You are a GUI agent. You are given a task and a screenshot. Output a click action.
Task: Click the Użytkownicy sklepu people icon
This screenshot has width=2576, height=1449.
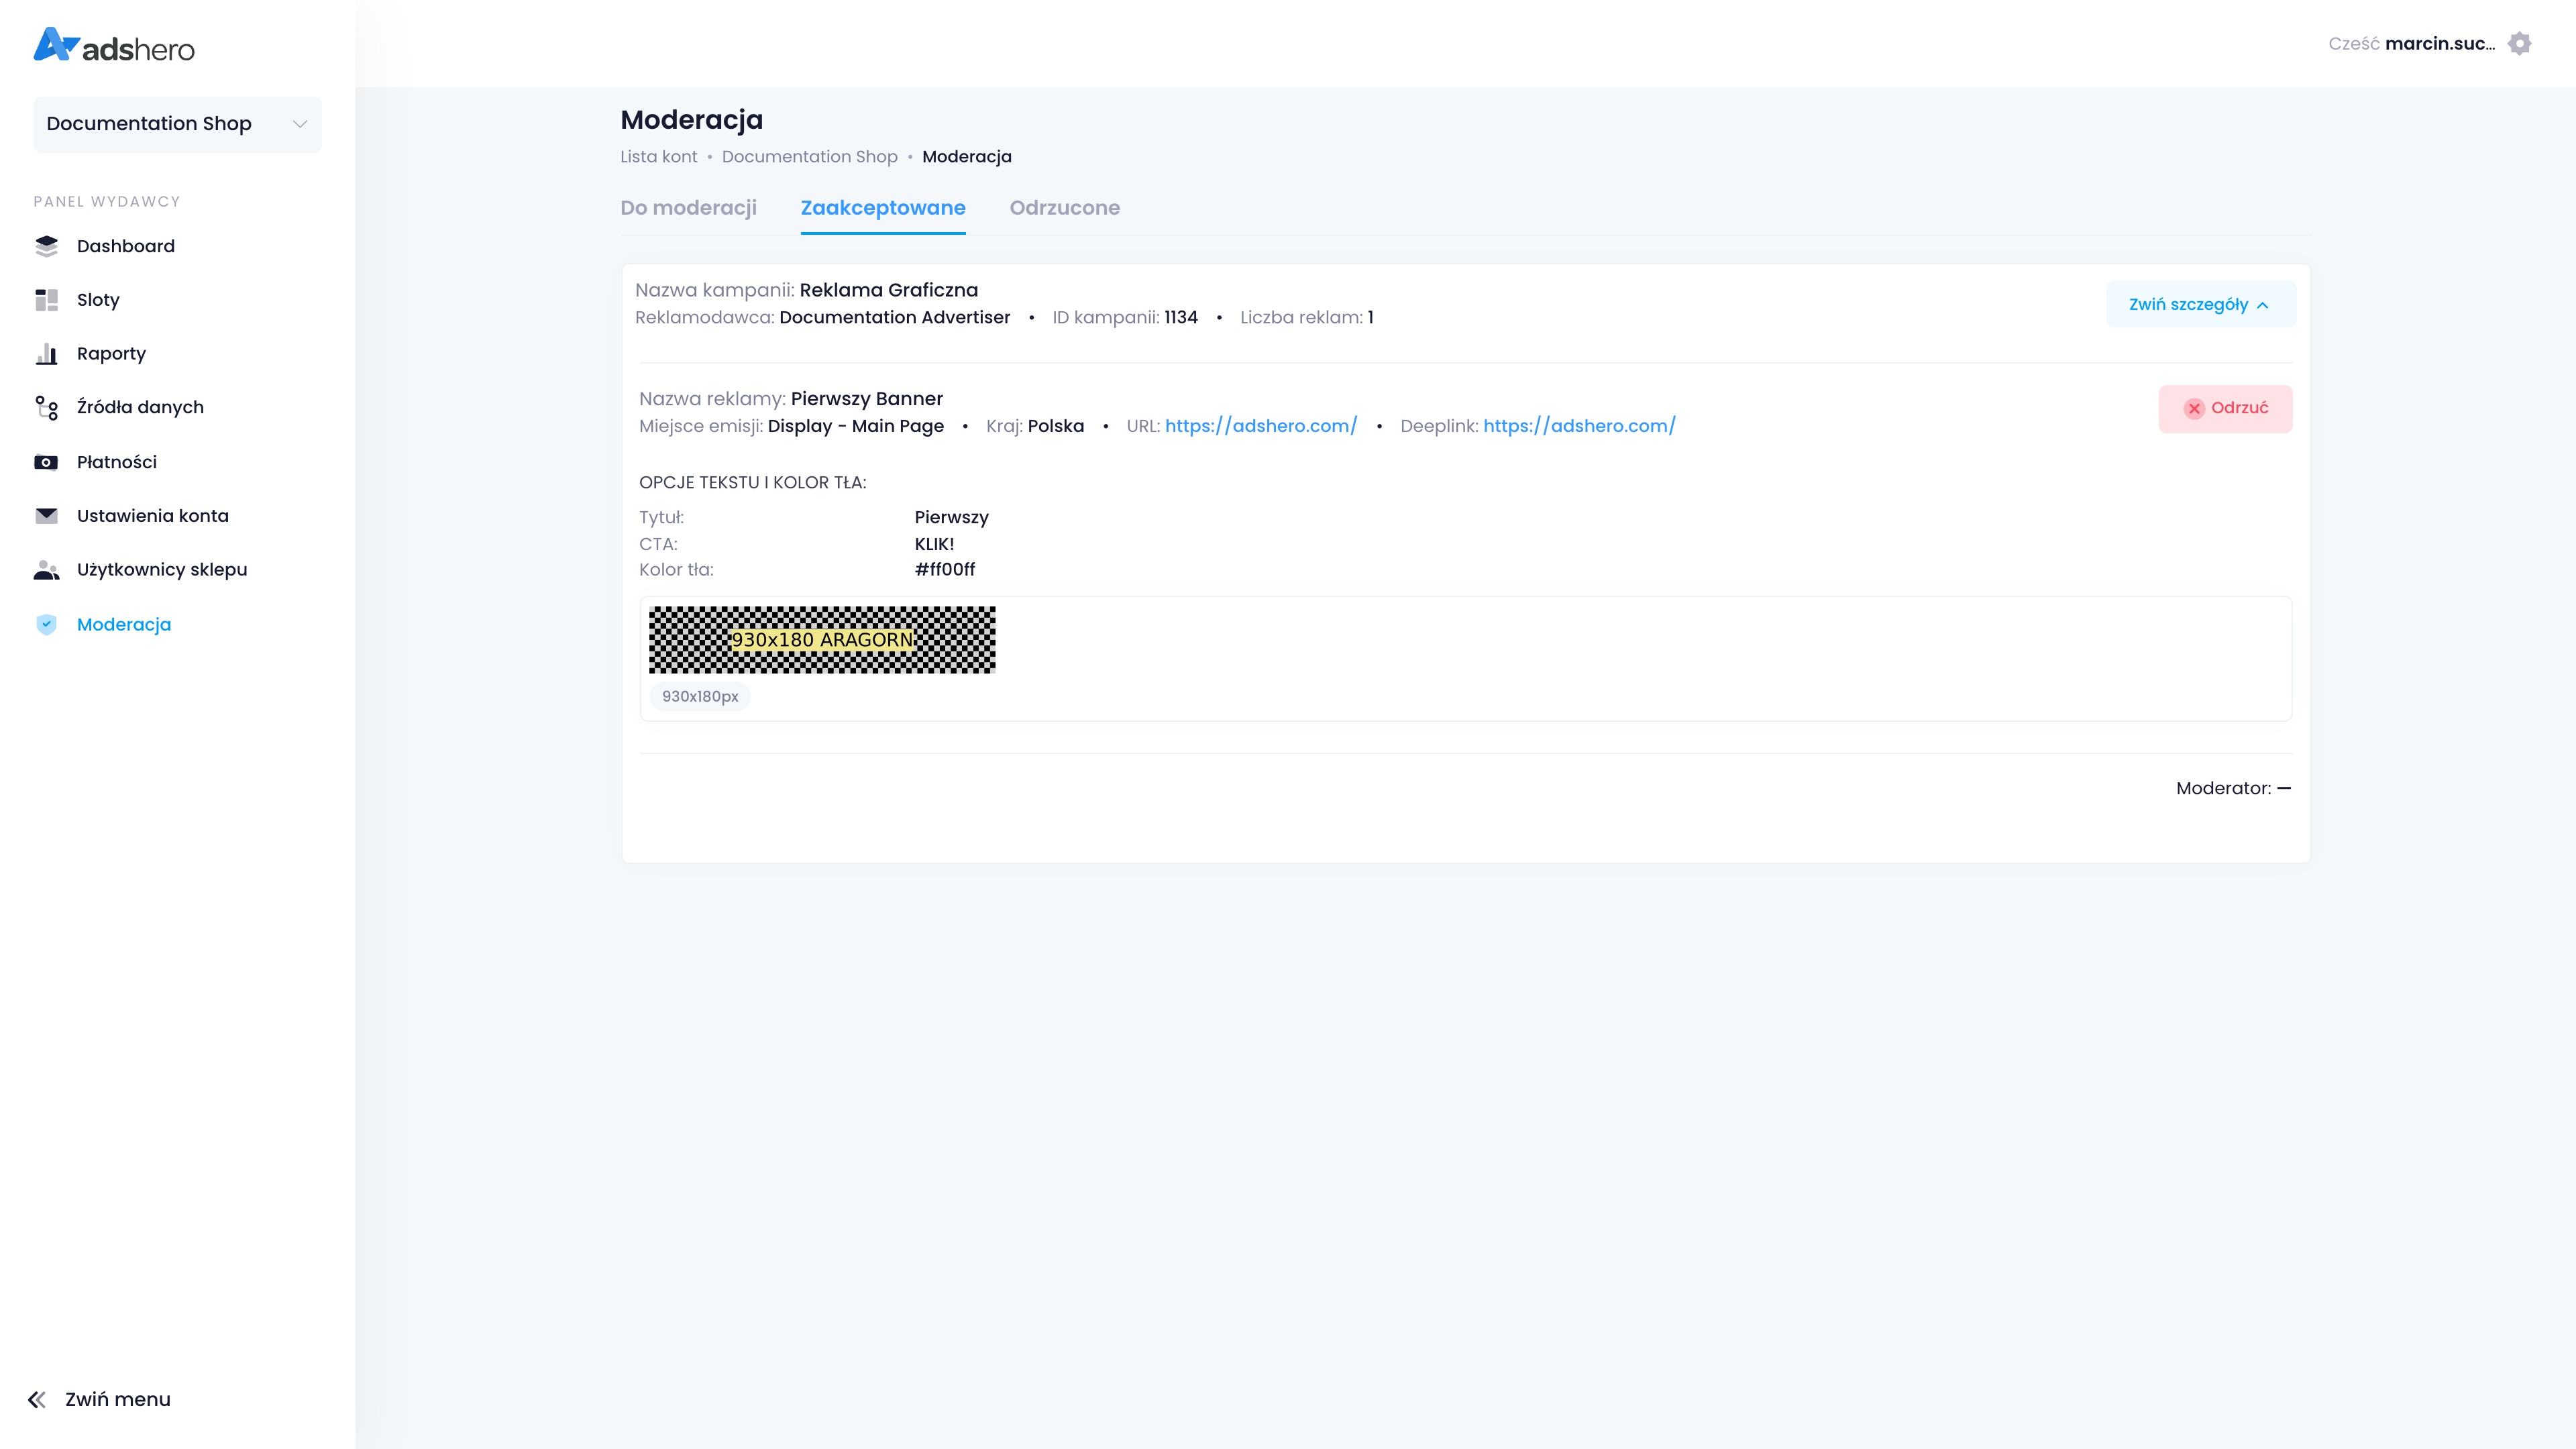pos(46,570)
